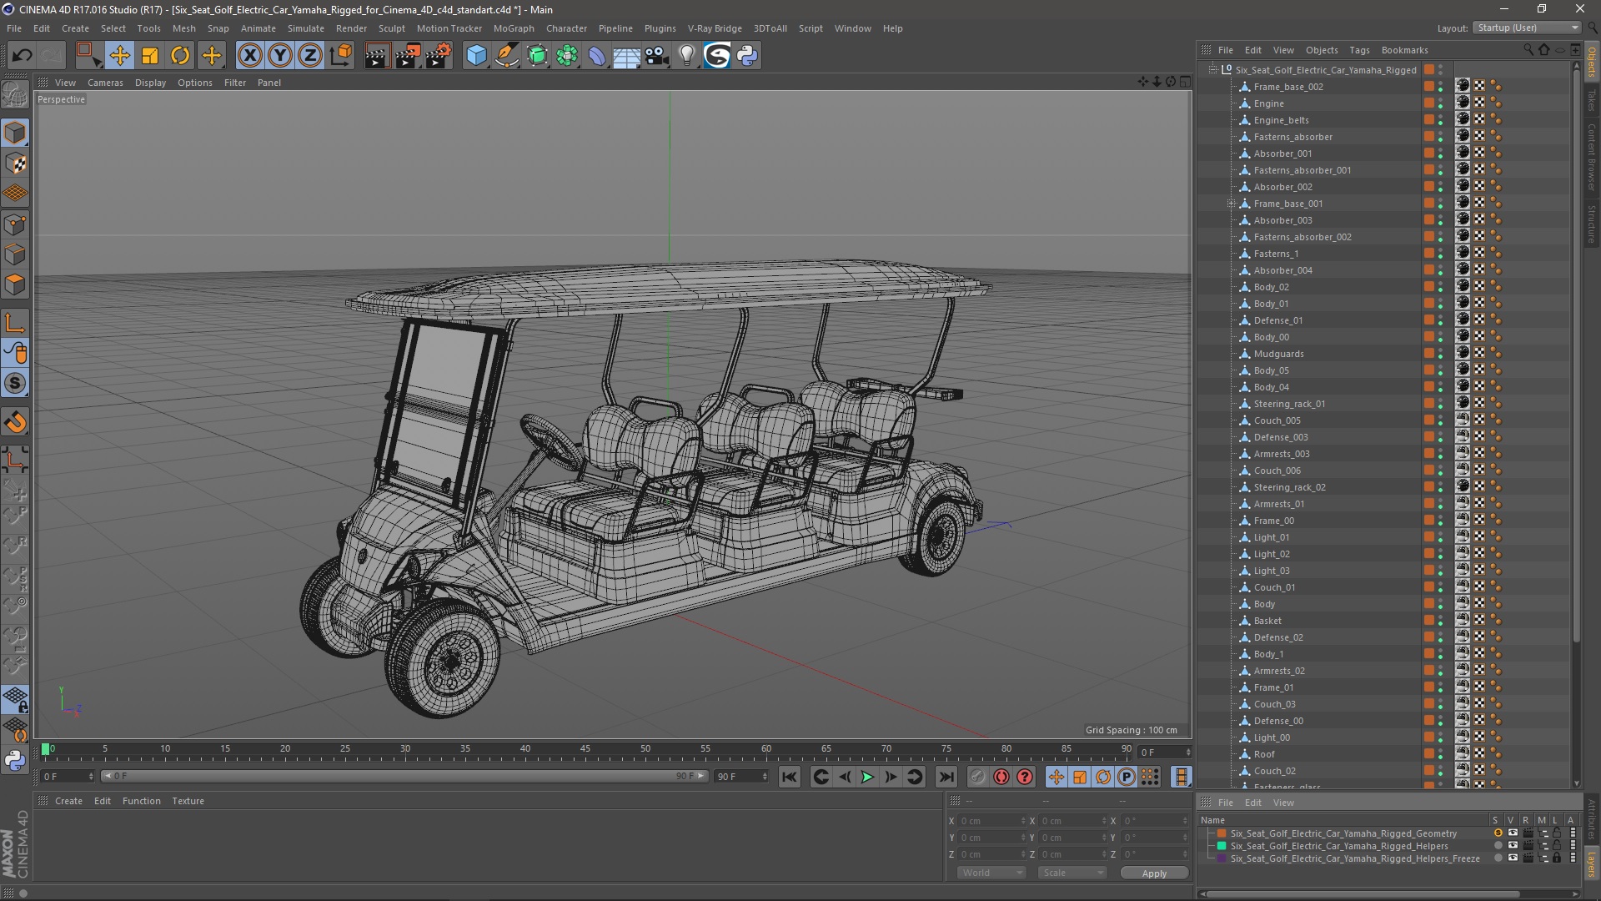Open the Objects side tab

point(1592,62)
